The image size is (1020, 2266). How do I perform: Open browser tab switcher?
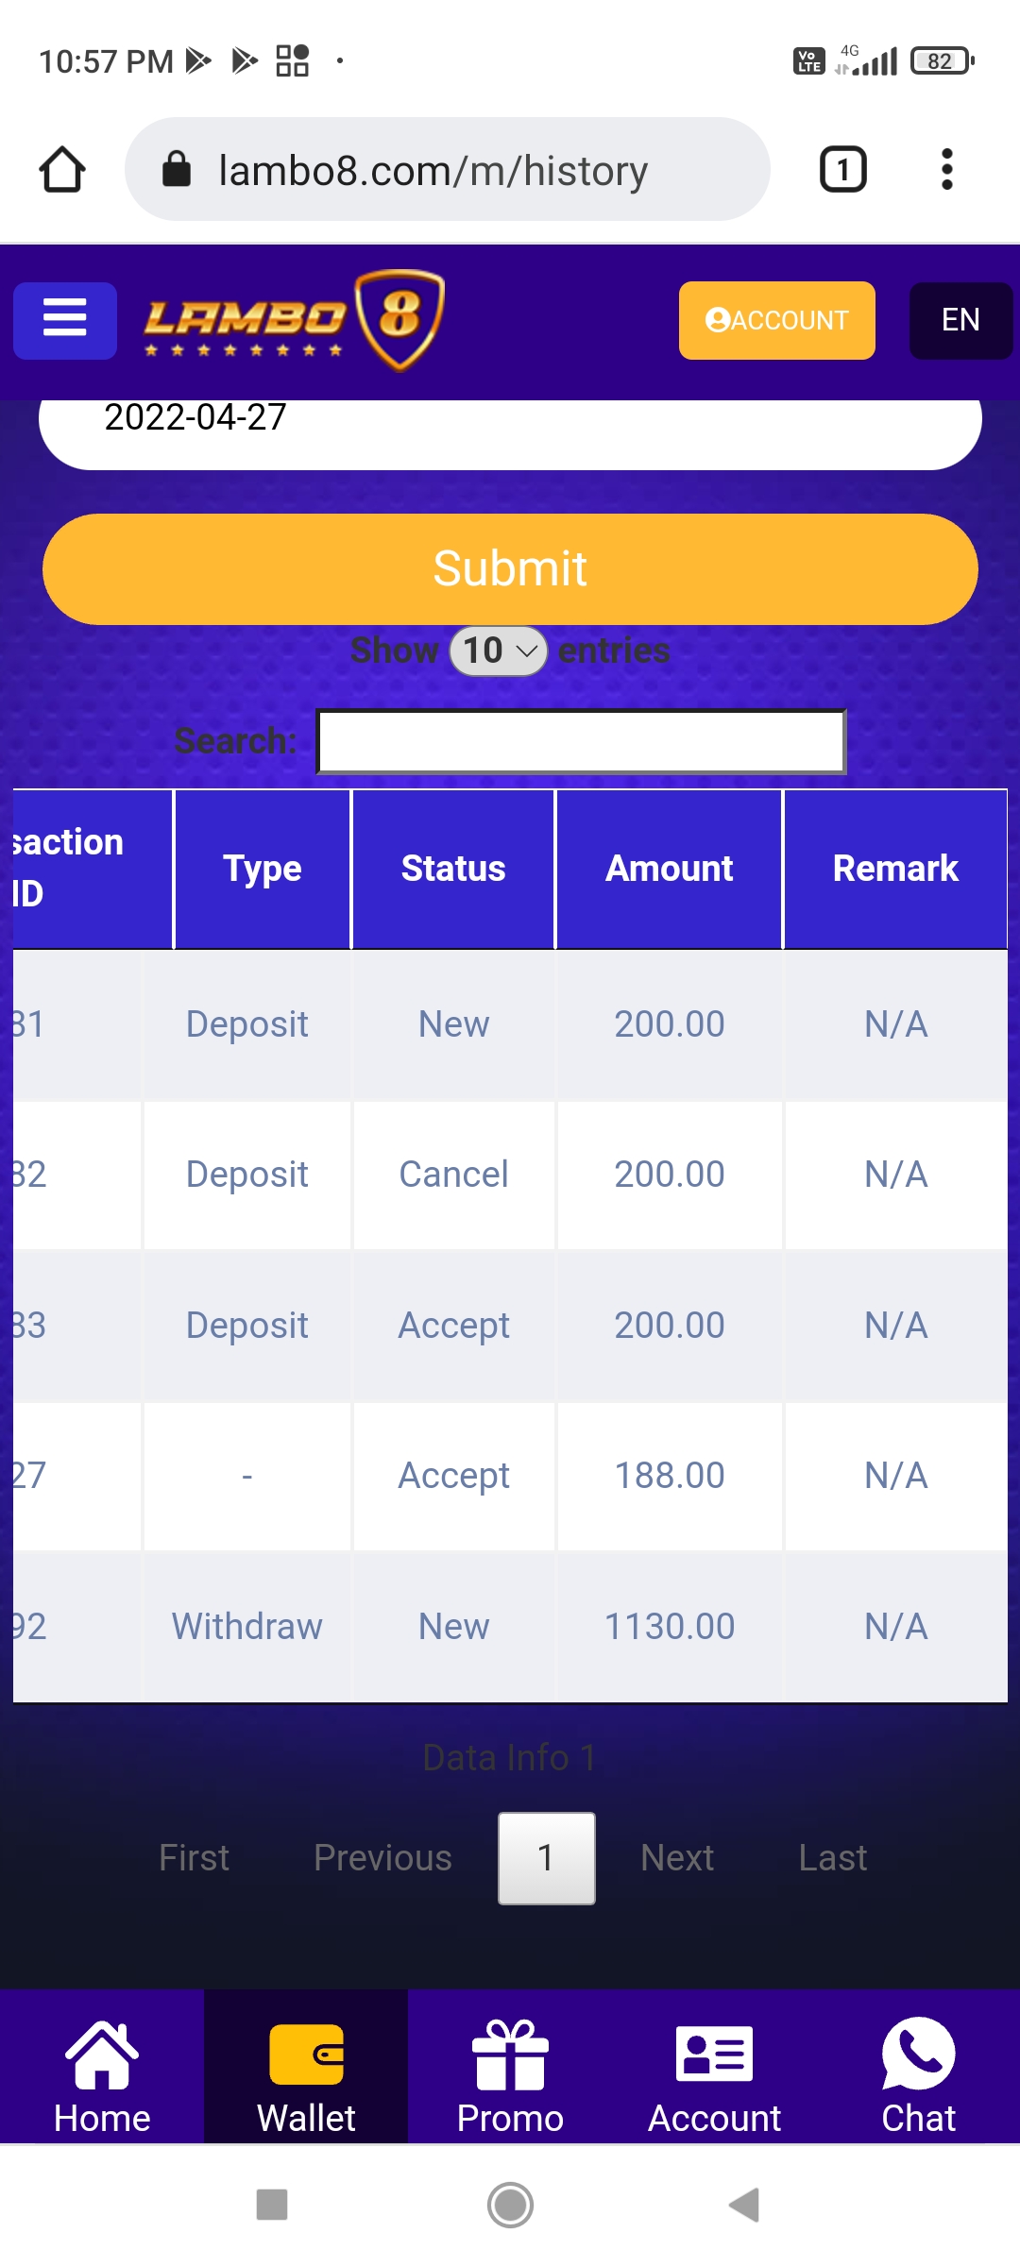[842, 170]
